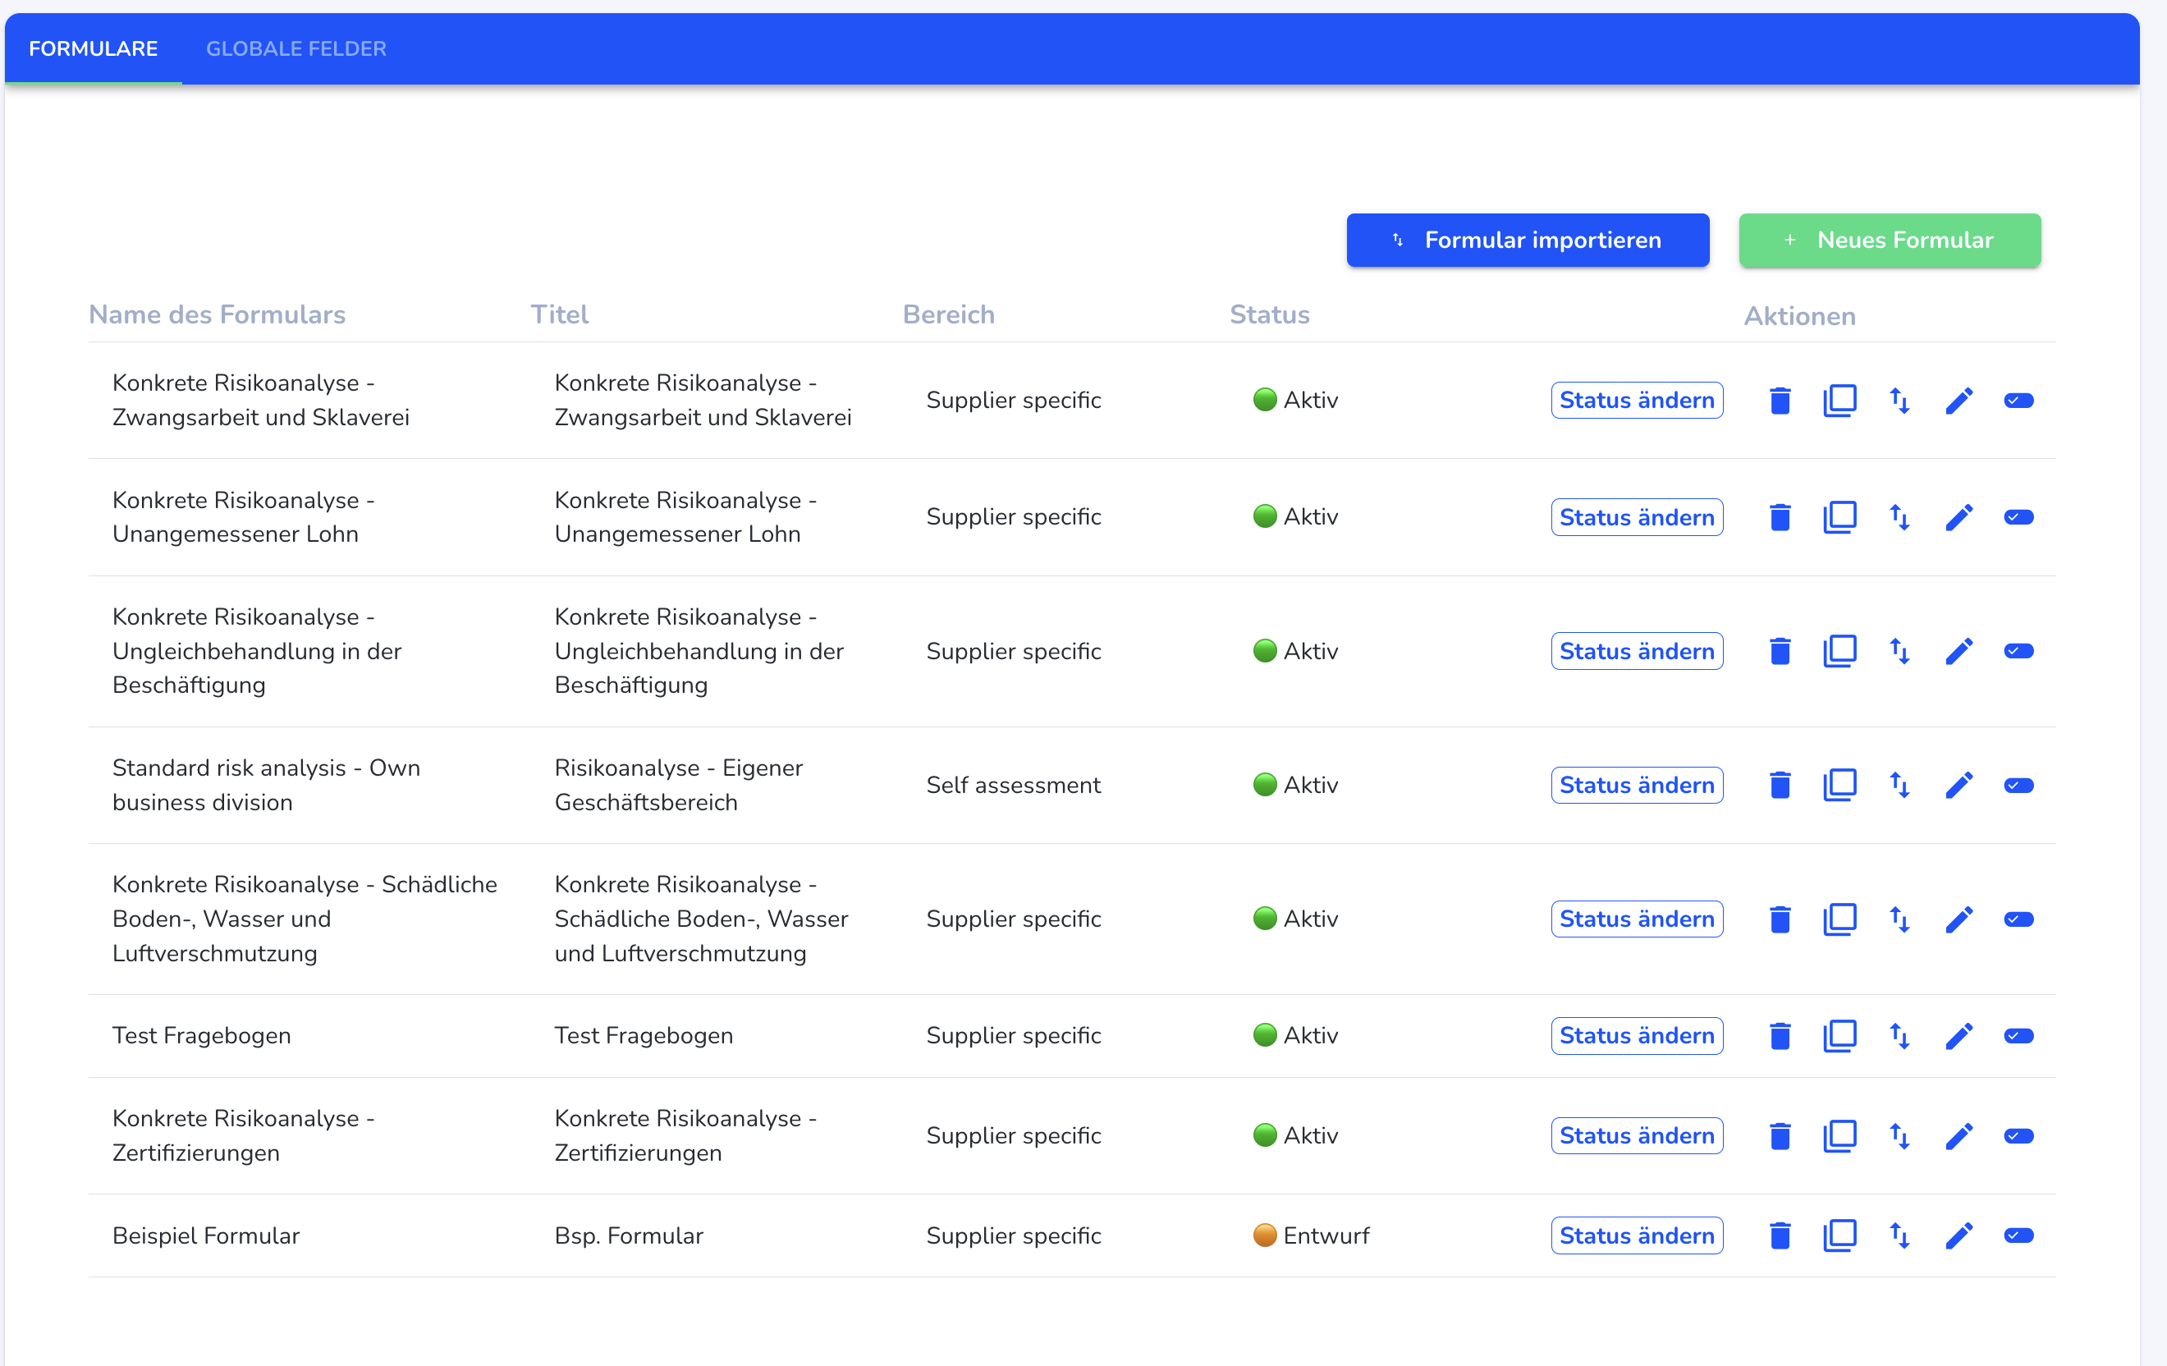Click Status ändern for Zwangsarbeit und Sklaverei

pyautogui.click(x=1636, y=401)
